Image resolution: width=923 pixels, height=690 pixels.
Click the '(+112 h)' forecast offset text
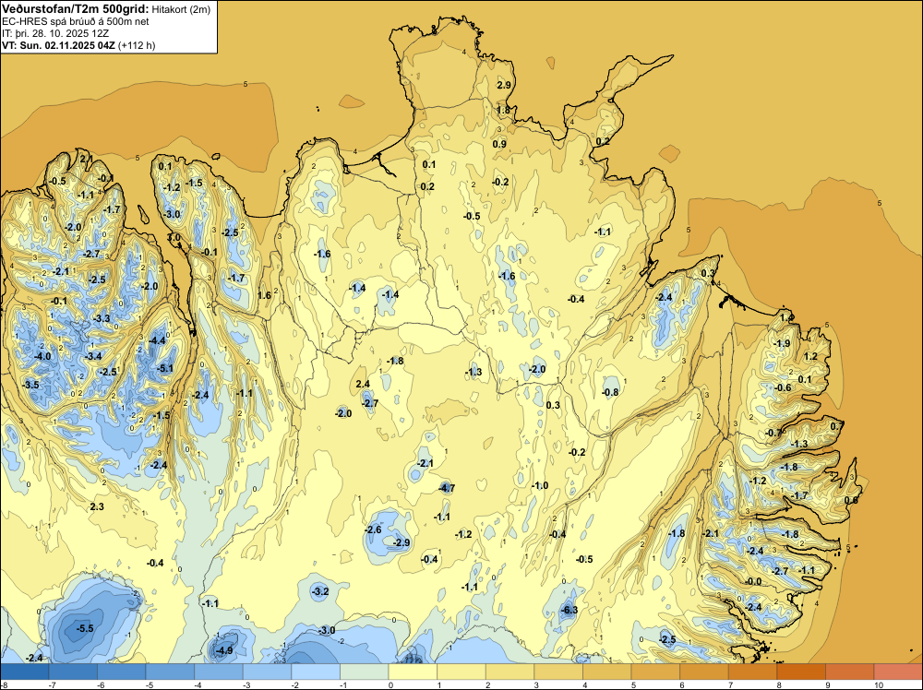point(137,45)
